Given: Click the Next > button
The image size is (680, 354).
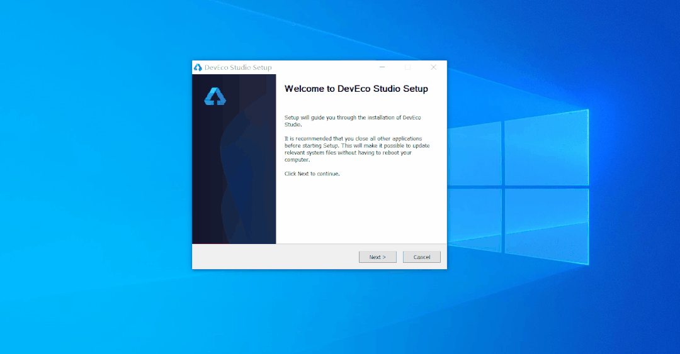Looking at the screenshot, I should click(x=377, y=257).
